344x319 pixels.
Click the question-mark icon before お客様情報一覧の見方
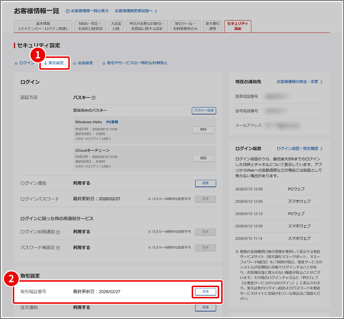click(68, 11)
